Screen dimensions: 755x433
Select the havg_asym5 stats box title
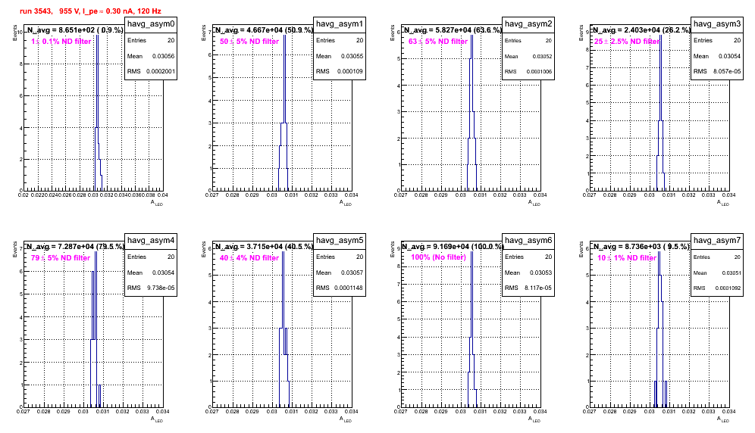[x=340, y=240]
